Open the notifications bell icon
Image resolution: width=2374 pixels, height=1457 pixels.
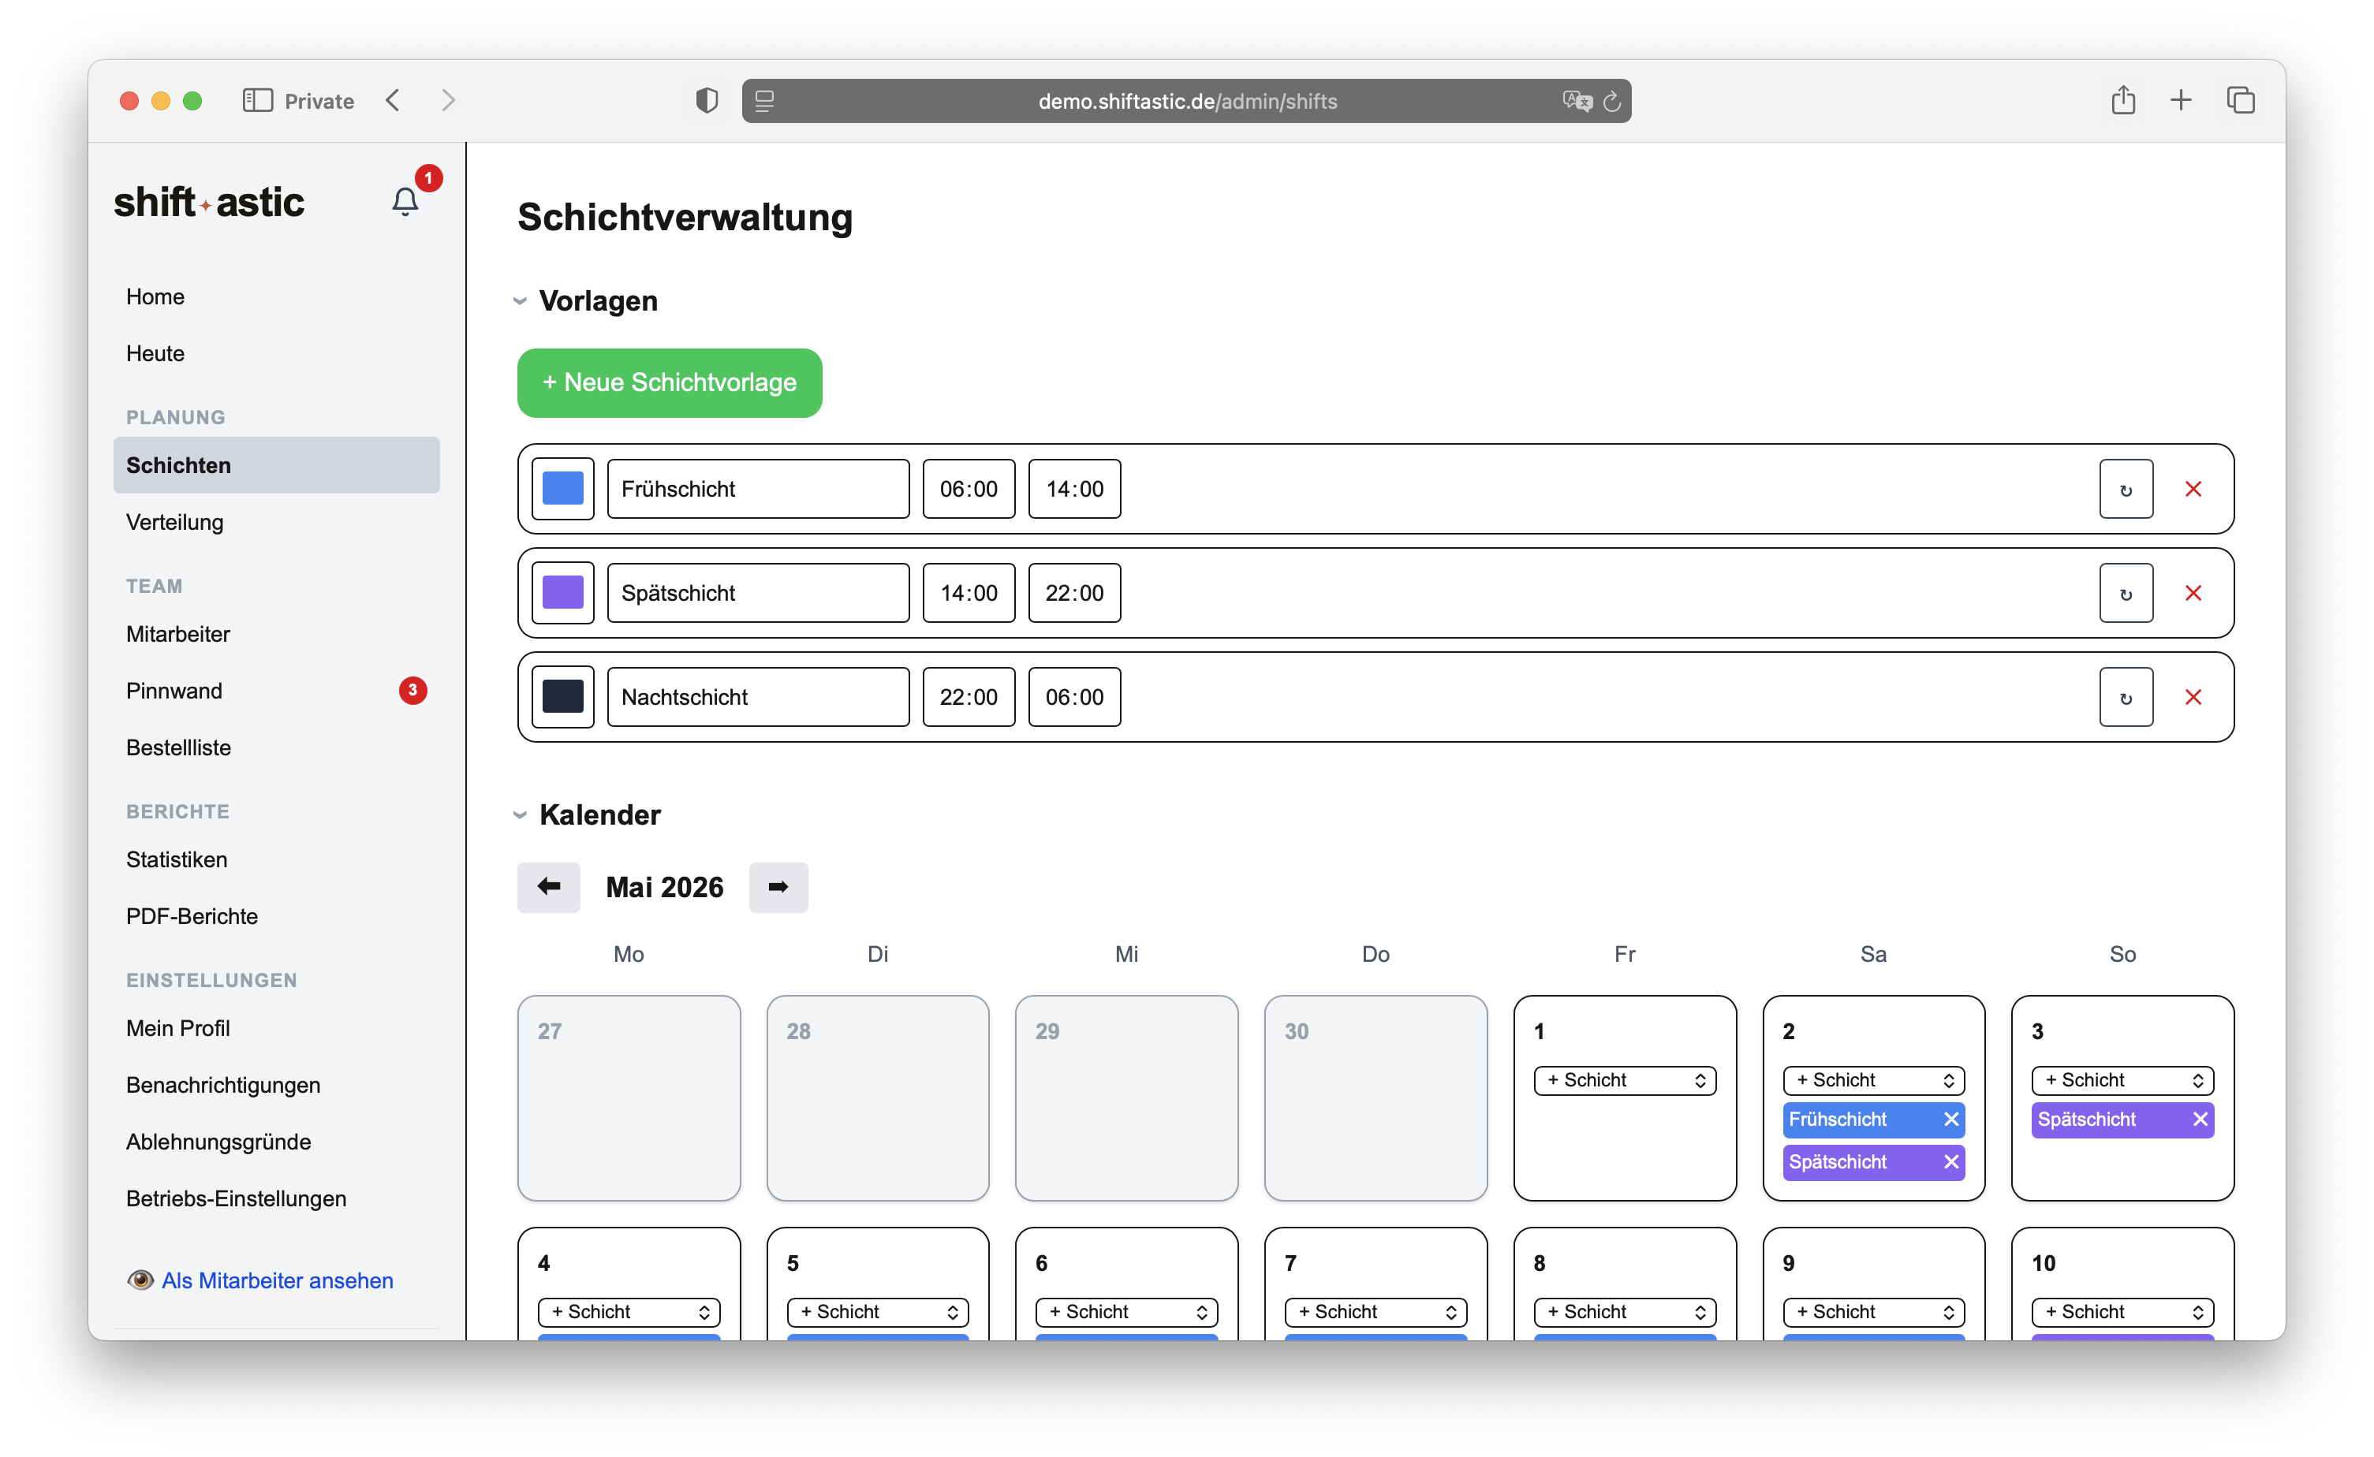(x=405, y=200)
